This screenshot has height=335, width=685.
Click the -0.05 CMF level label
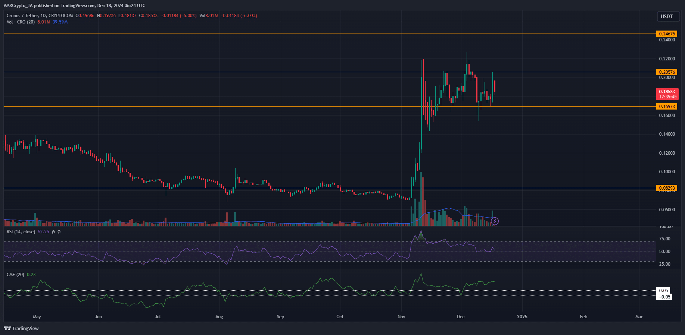point(664,297)
